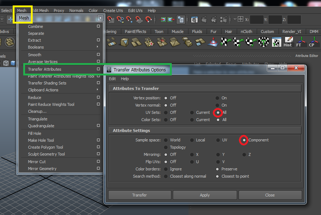Click in the X coordinate input field
321x215 pixels.
coord(257,20)
